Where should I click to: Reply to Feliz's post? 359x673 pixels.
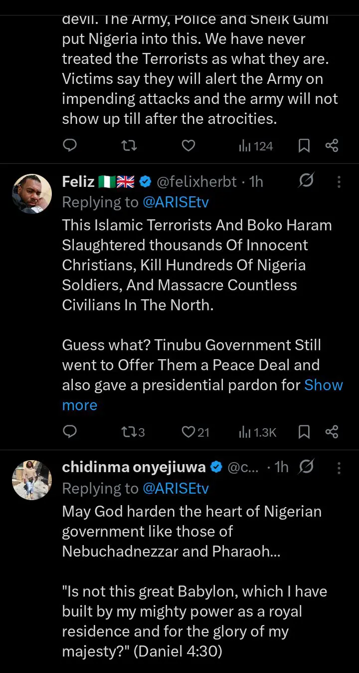click(70, 432)
